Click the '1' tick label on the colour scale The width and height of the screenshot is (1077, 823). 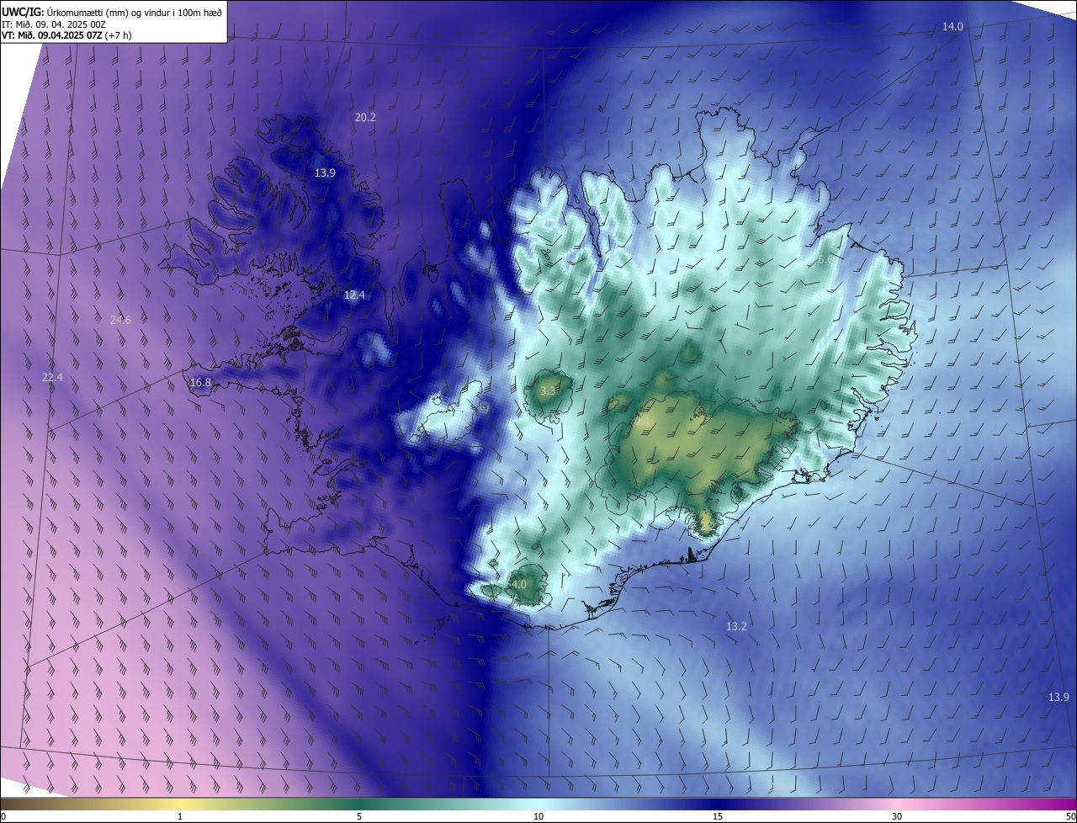[x=180, y=817]
